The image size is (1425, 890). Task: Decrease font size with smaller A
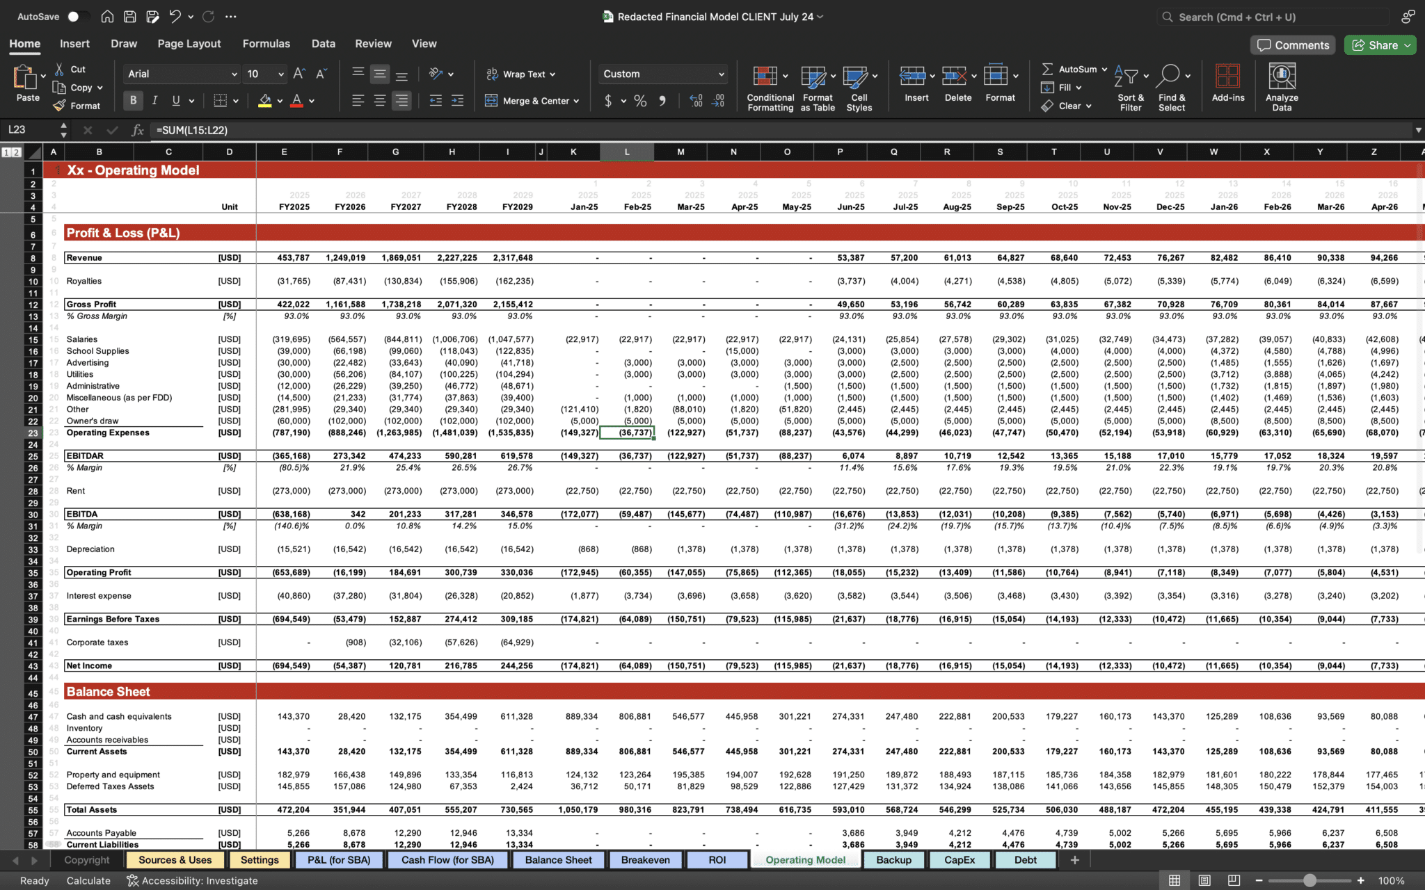321,74
